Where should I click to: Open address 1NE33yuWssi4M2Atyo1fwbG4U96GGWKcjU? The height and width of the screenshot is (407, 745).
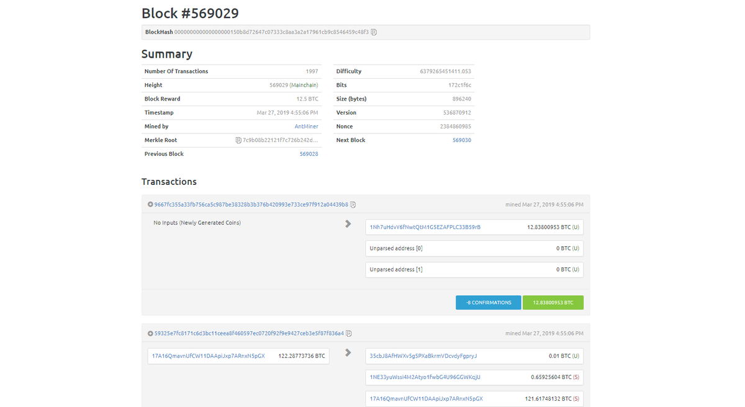click(425, 377)
